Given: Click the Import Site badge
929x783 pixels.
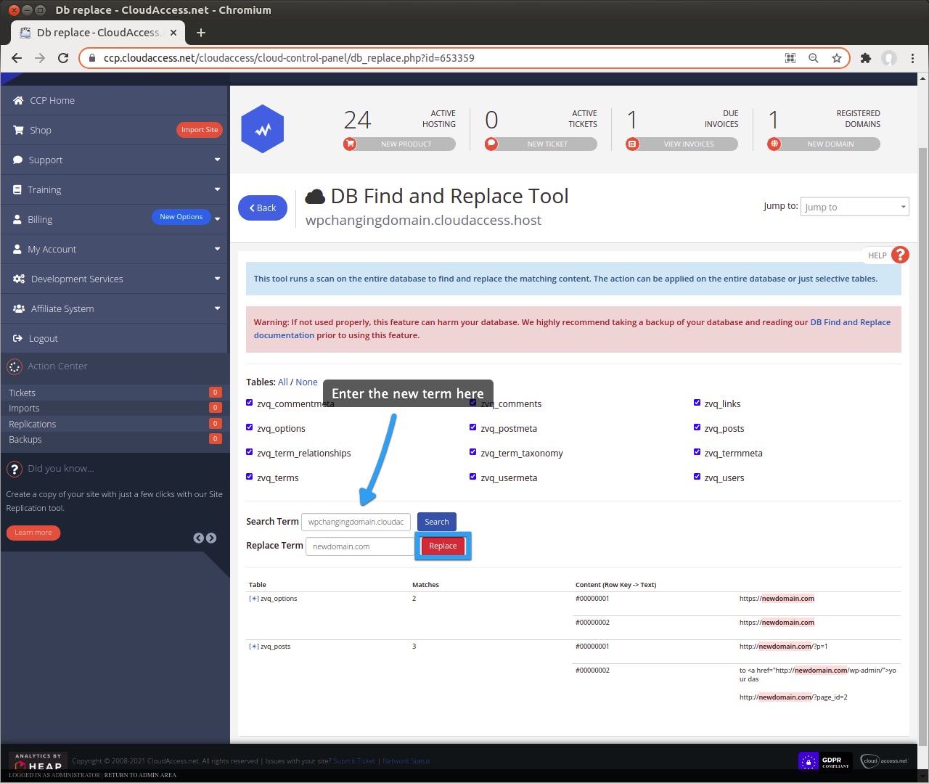Looking at the screenshot, I should (200, 130).
